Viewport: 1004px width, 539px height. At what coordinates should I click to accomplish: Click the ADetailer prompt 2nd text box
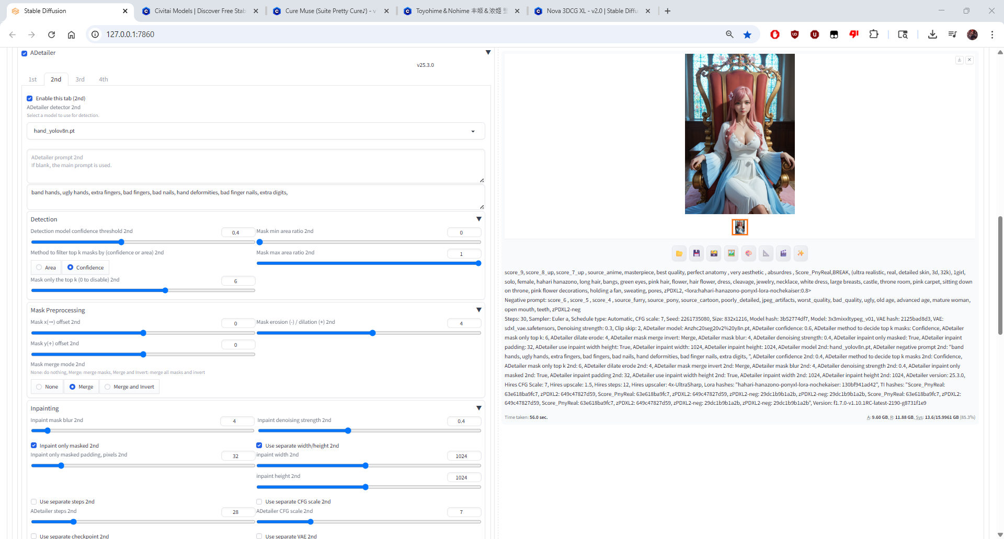[x=256, y=166]
